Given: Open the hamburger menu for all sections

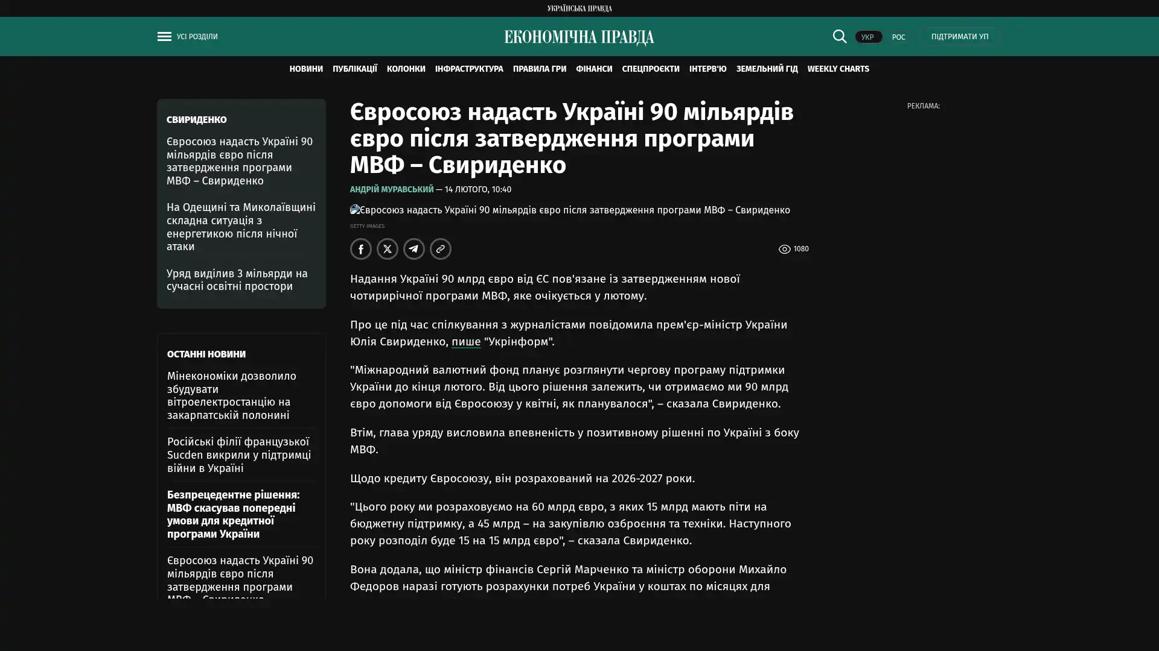Looking at the screenshot, I should [164, 37].
